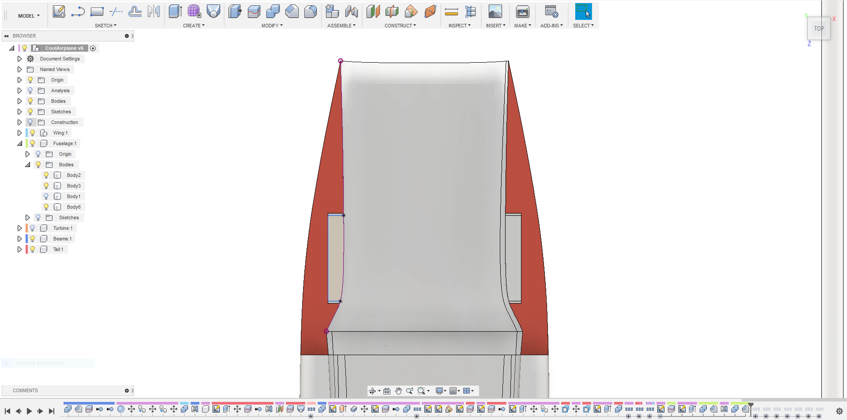
Task: Click the Create Sketch icon
Action: tap(59, 11)
